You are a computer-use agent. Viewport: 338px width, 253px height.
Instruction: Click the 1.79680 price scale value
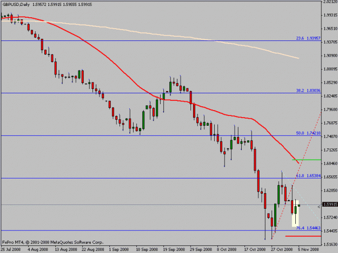pyautogui.click(x=330, y=110)
